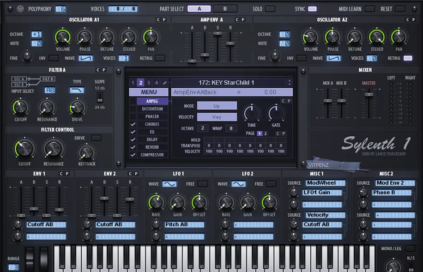Click Filter A Cutoff knob
Image resolution: width=423 pixels, height=272 pixels.
20,107
